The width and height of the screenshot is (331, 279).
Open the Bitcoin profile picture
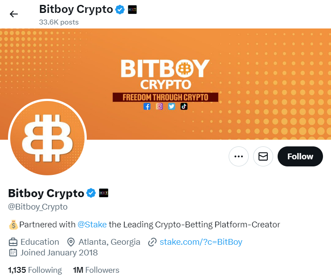[x=48, y=138]
